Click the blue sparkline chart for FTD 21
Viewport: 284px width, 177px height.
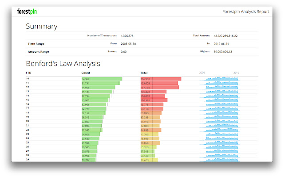pos(220,126)
